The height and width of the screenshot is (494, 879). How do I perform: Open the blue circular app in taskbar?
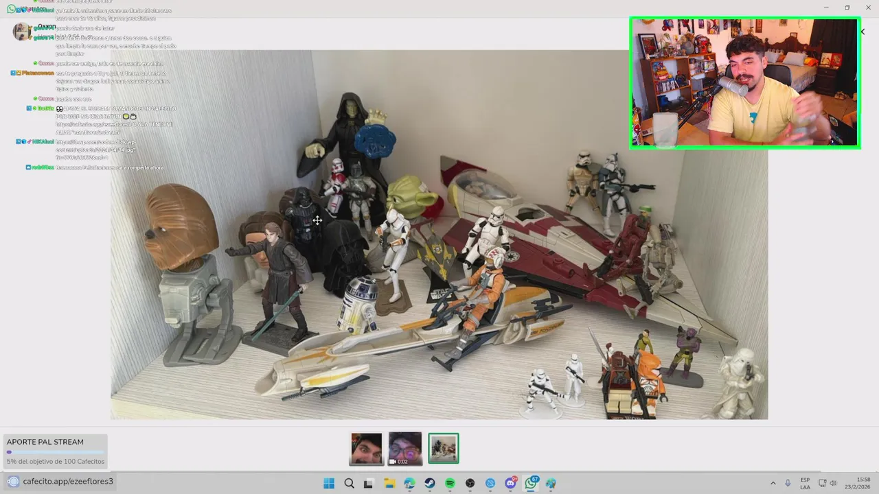point(490,483)
